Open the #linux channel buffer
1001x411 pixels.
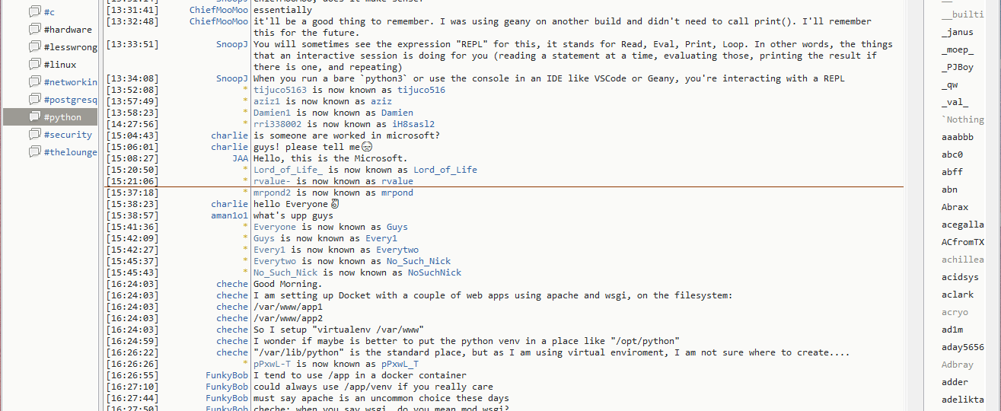click(59, 65)
